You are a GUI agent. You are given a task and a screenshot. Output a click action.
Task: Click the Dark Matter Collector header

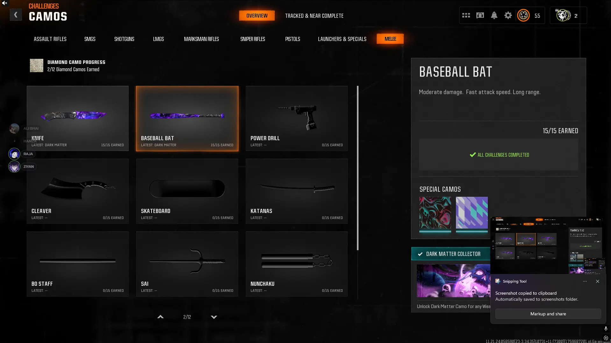coord(451,254)
